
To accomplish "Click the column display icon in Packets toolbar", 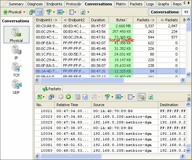I will click(x=130, y=97).
